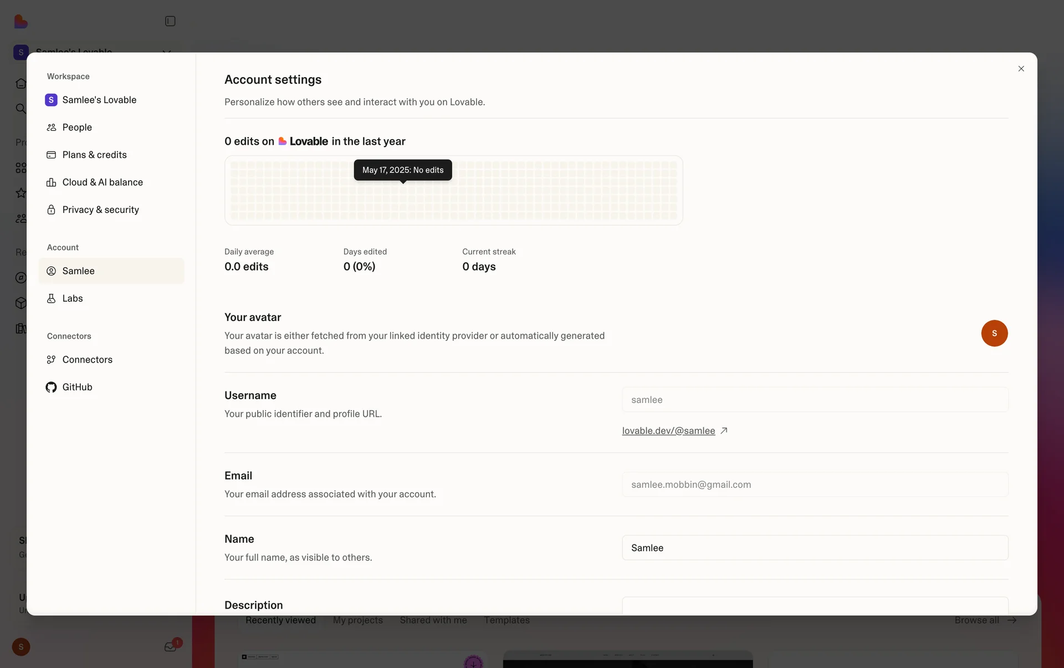Expand the workspace switcher chevron
The height and width of the screenshot is (668, 1064).
pos(166,50)
